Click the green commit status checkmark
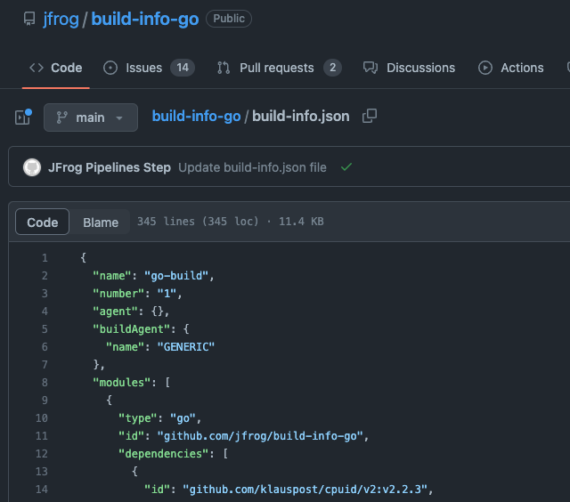 [x=346, y=166]
